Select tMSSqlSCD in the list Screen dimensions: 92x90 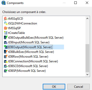15,19
